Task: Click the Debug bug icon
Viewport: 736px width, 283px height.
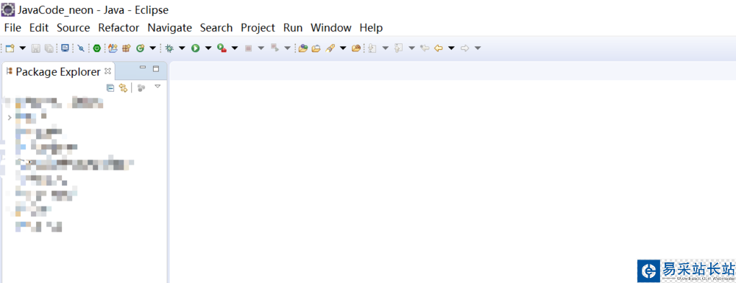Action: pyautogui.click(x=169, y=48)
